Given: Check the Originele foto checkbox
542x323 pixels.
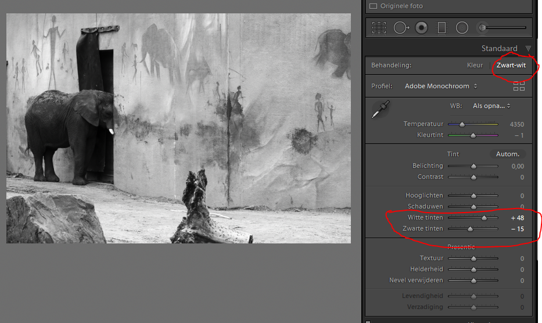Looking at the screenshot, I should 374,6.
